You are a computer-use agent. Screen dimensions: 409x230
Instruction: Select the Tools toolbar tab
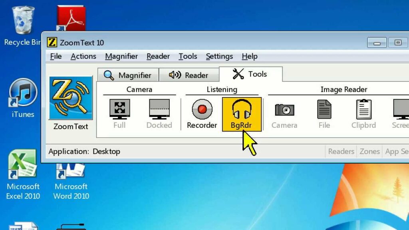(251, 74)
